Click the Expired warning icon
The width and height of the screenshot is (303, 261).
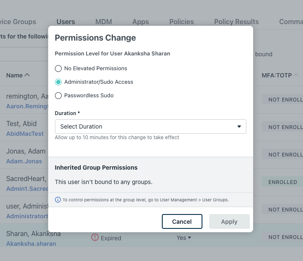pos(95,238)
